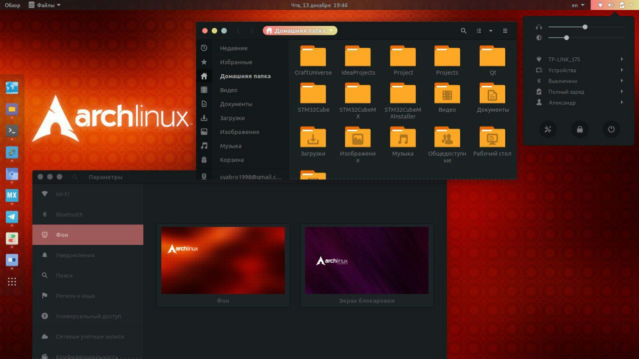Screen dimensions: 639x359
Task: Open Обзор activities overview
Action: (x=12, y=5)
